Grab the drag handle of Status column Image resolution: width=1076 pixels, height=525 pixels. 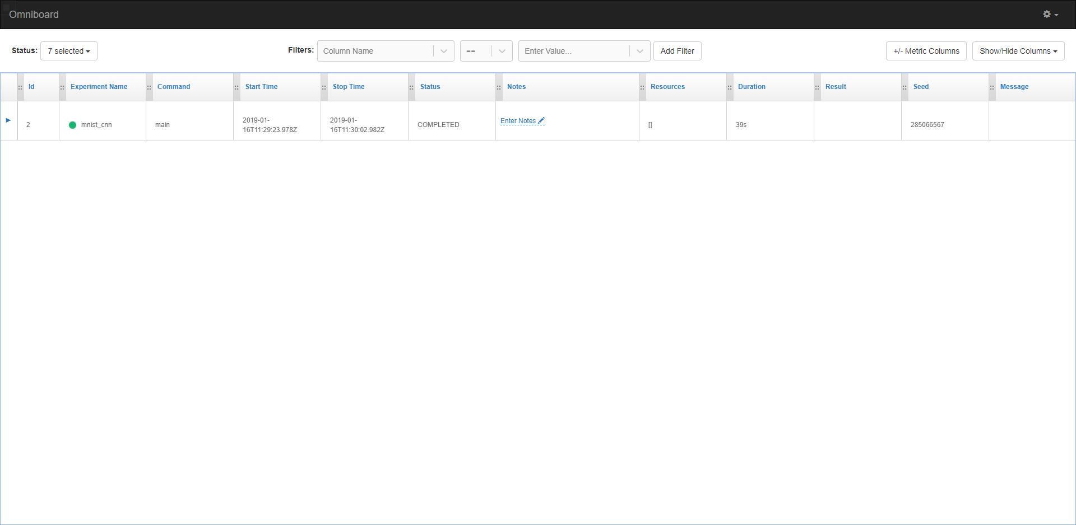tap(411, 87)
